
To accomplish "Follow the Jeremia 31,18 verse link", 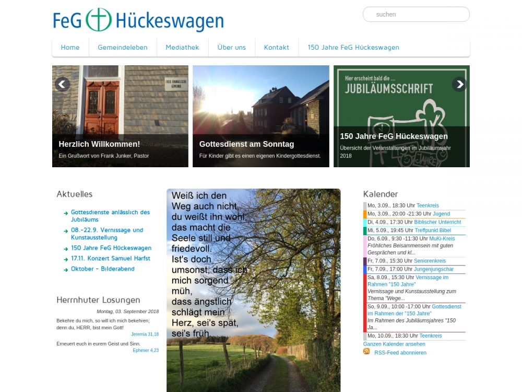I will point(145,334).
